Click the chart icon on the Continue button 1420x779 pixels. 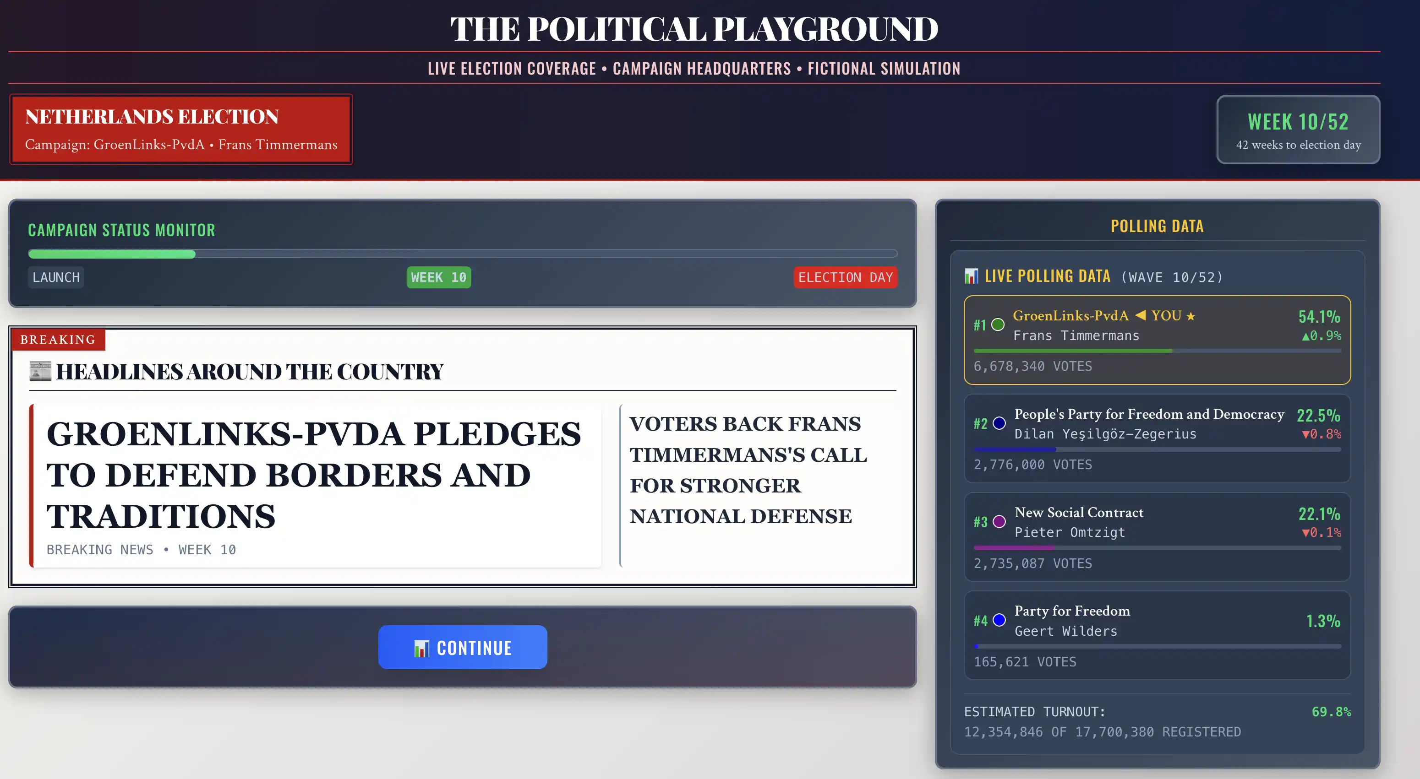(421, 648)
